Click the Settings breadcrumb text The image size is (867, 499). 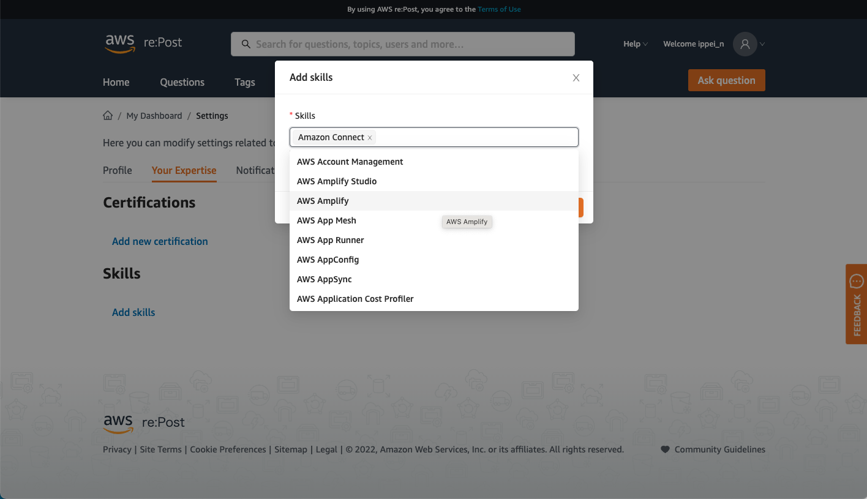[x=212, y=116]
